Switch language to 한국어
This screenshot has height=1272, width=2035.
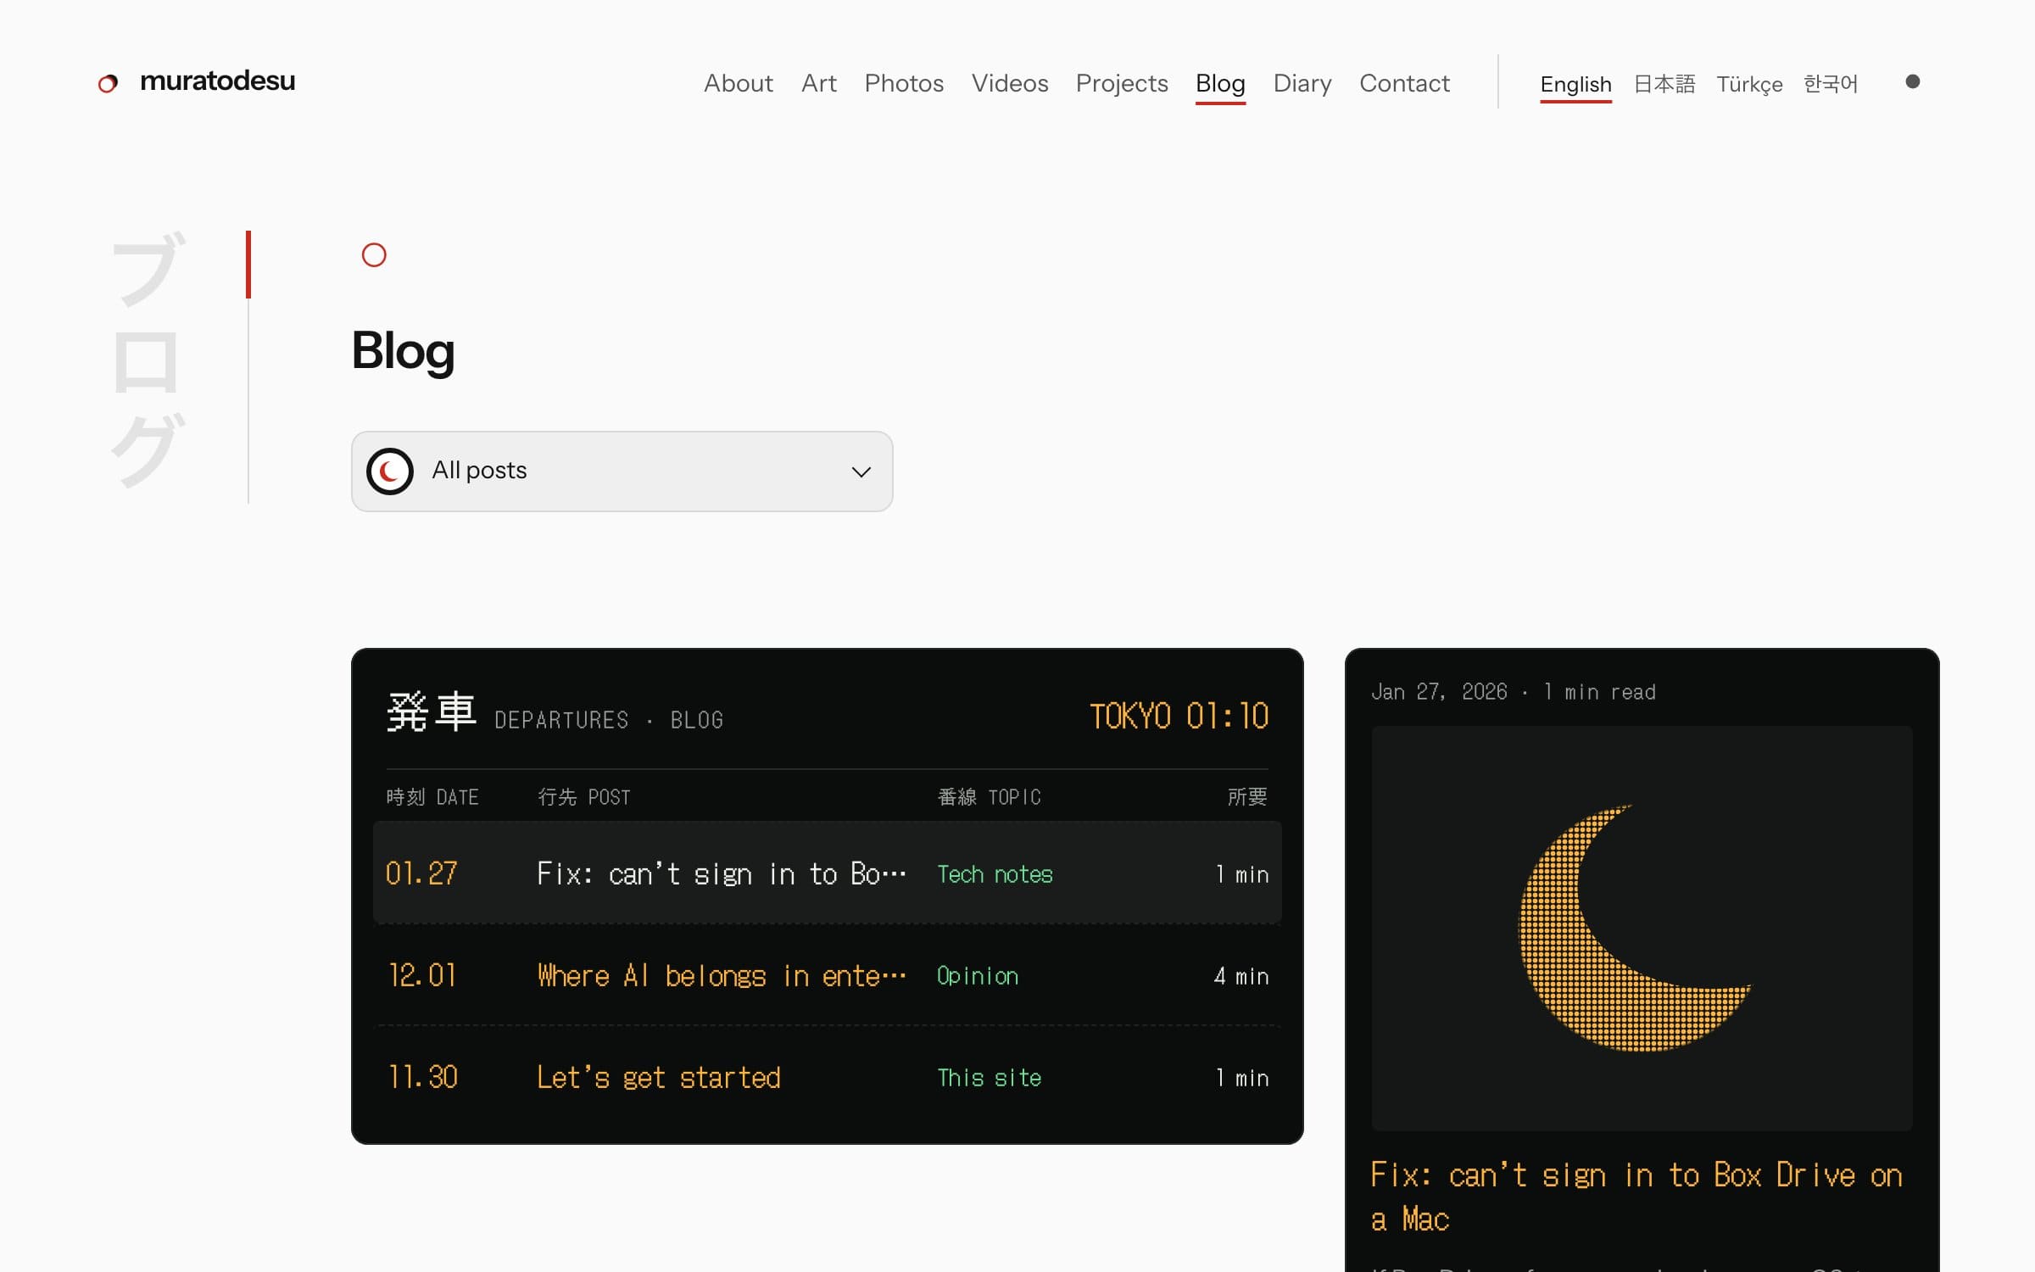1830,84
